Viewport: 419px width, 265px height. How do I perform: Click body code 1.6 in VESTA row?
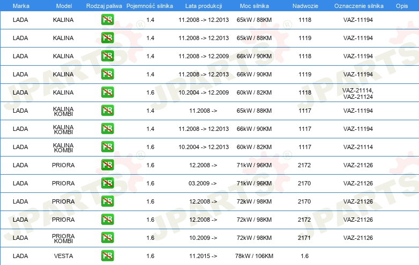pyautogui.click(x=305, y=256)
